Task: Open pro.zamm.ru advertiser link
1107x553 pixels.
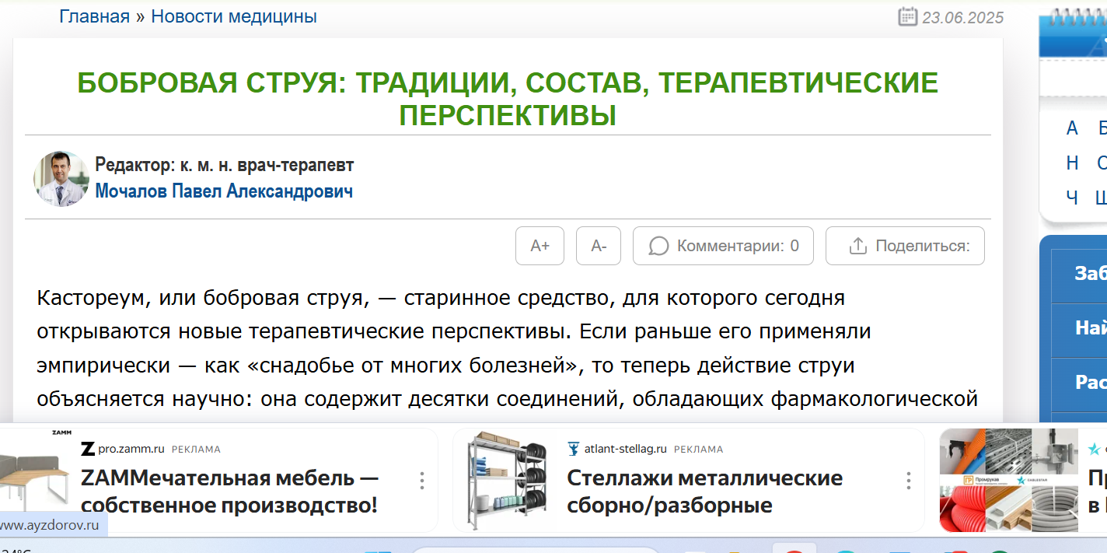Action: click(x=131, y=449)
